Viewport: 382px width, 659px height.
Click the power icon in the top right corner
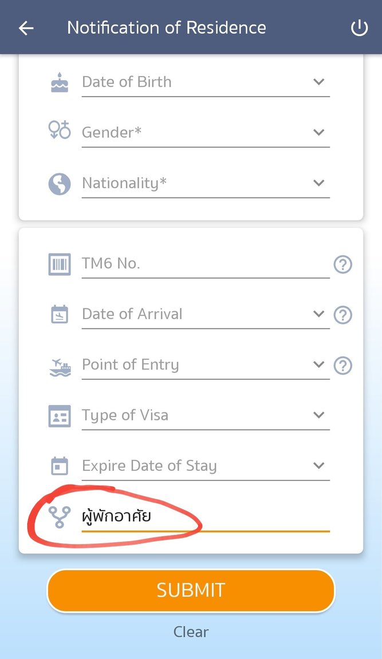point(359,27)
